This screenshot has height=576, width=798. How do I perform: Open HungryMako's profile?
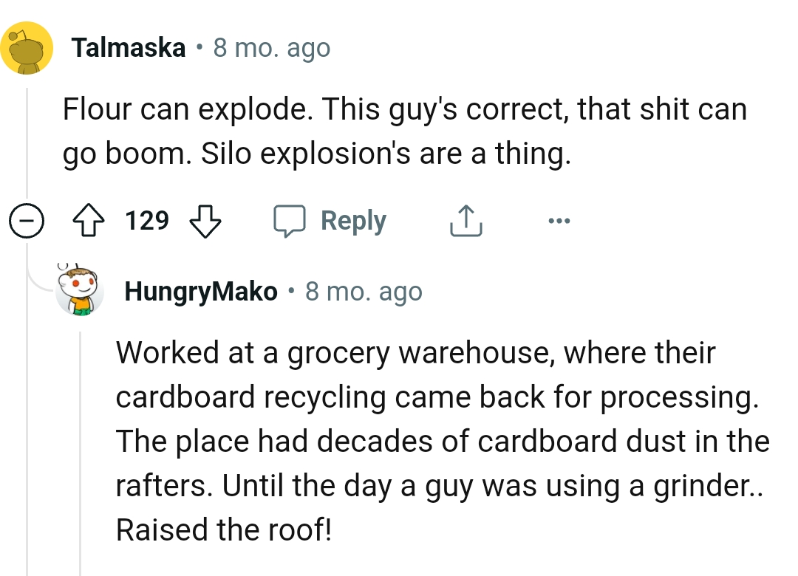200,292
